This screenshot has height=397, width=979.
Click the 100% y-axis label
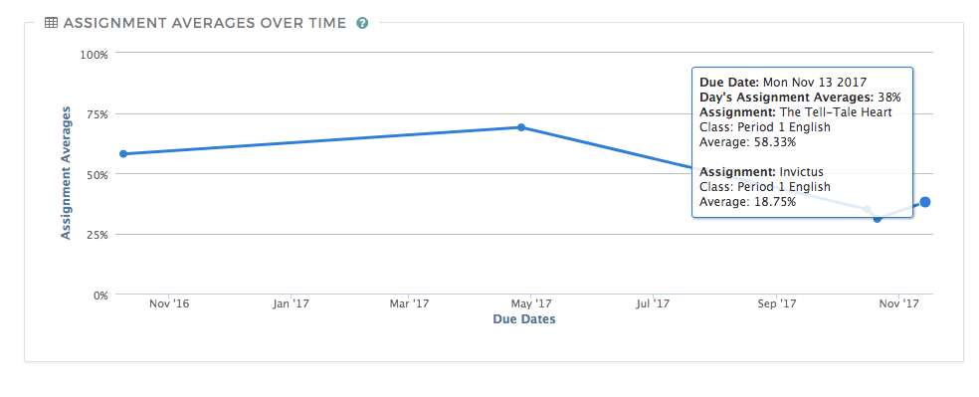[95, 55]
